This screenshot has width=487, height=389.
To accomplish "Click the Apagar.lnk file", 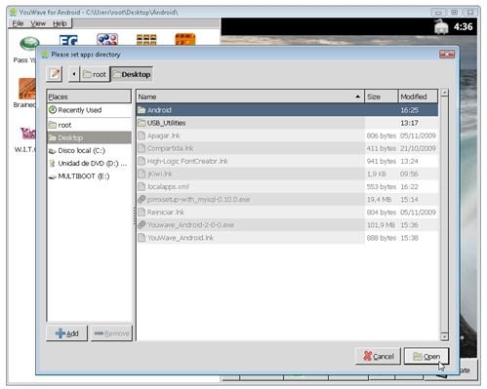I will [287, 136].
